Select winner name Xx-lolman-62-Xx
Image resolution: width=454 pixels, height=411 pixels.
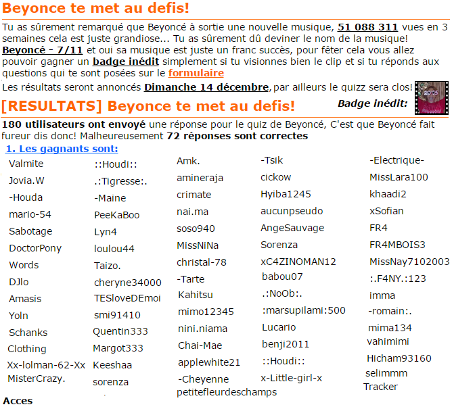click(x=46, y=365)
